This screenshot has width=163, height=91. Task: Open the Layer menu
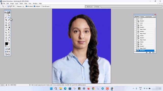(x=17, y=4)
